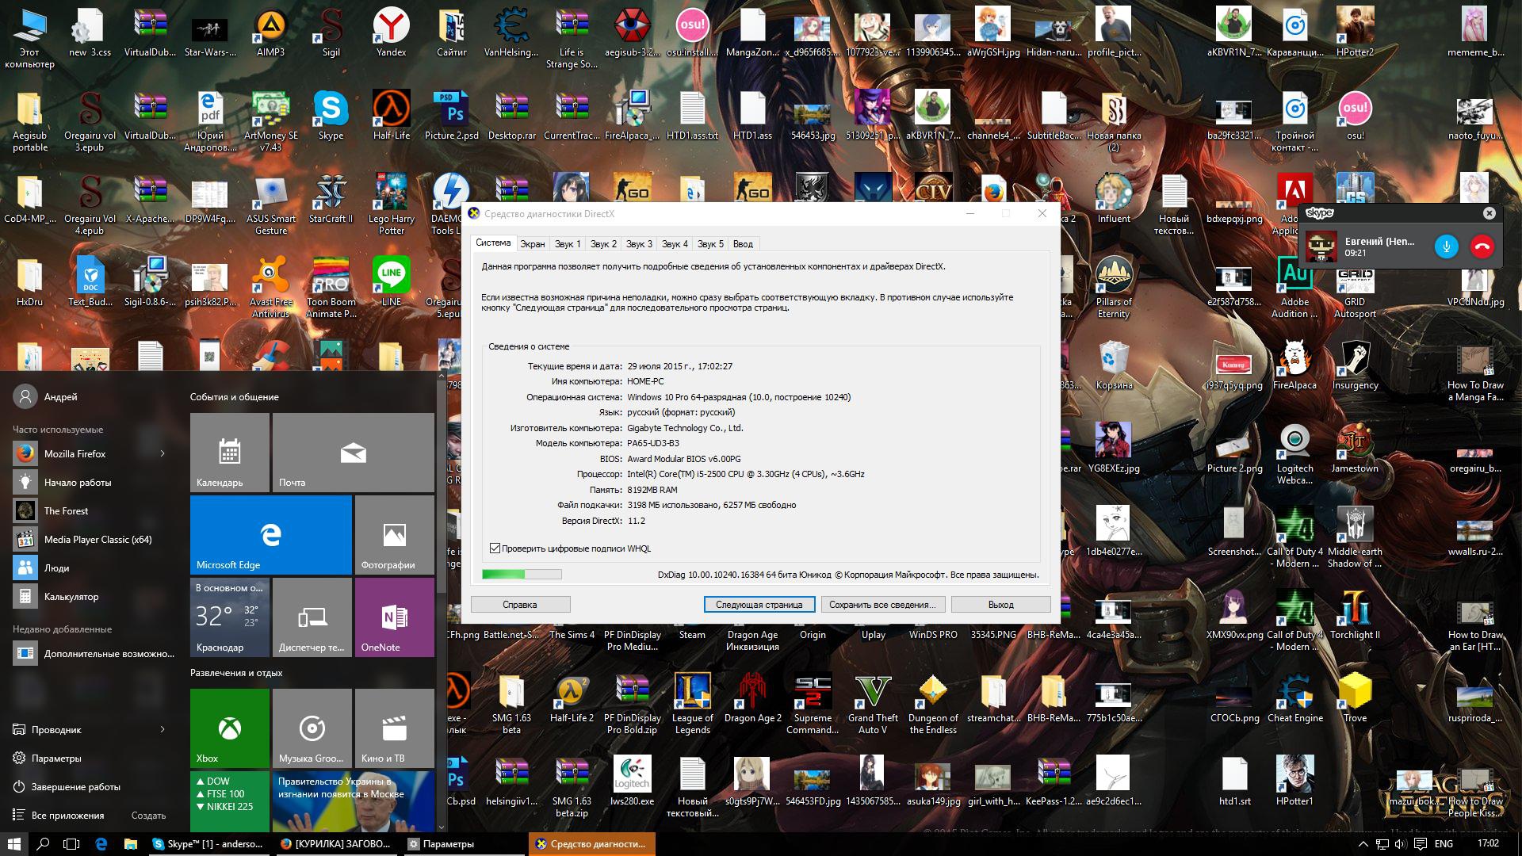Click Skype mute microphone button
This screenshot has width=1522, height=856.
click(1446, 246)
